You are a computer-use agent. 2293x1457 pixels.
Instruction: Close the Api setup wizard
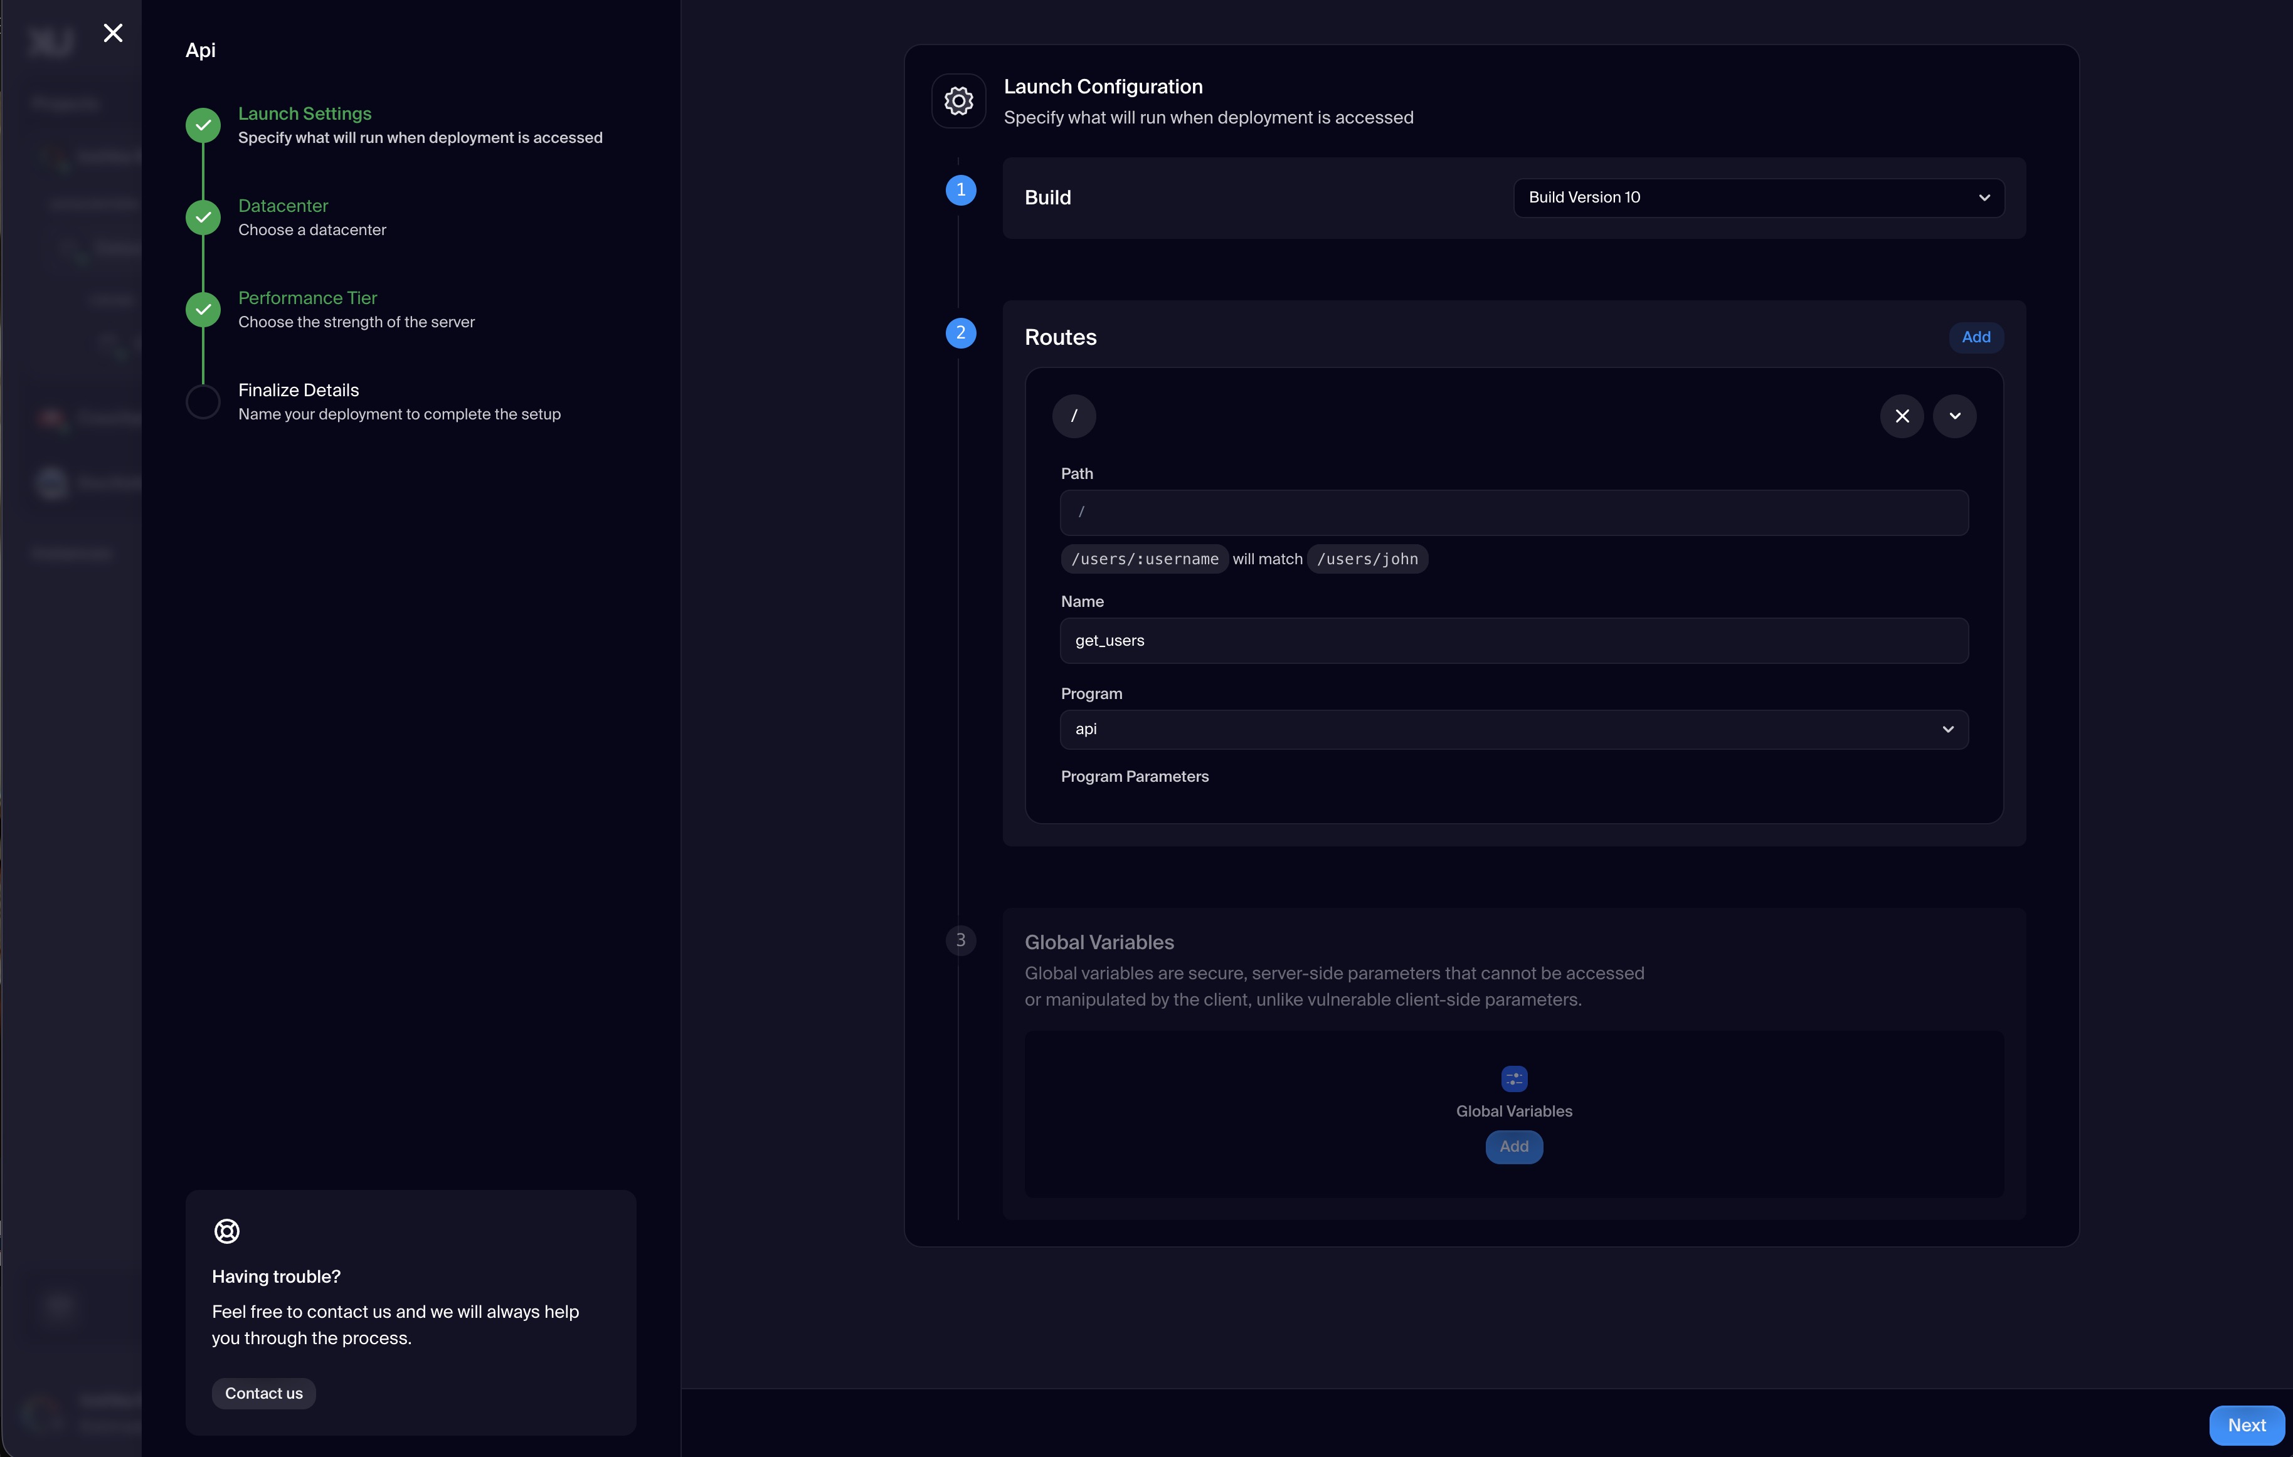112,33
